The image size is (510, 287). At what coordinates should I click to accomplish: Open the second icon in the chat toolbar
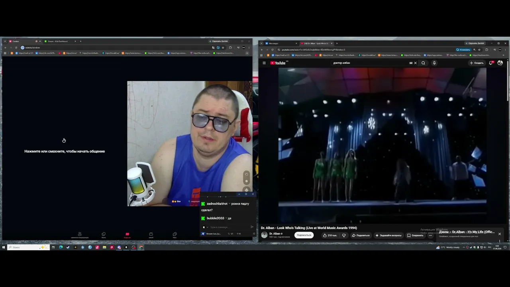pos(104,234)
